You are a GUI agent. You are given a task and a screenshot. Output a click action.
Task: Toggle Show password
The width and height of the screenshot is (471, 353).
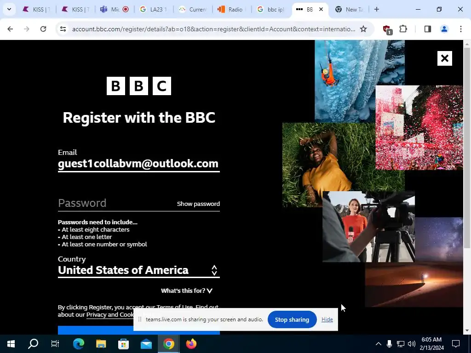click(x=198, y=204)
